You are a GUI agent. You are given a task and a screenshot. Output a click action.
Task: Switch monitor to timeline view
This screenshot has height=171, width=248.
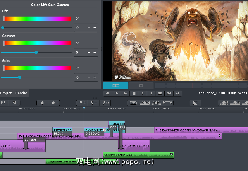pos(115,85)
